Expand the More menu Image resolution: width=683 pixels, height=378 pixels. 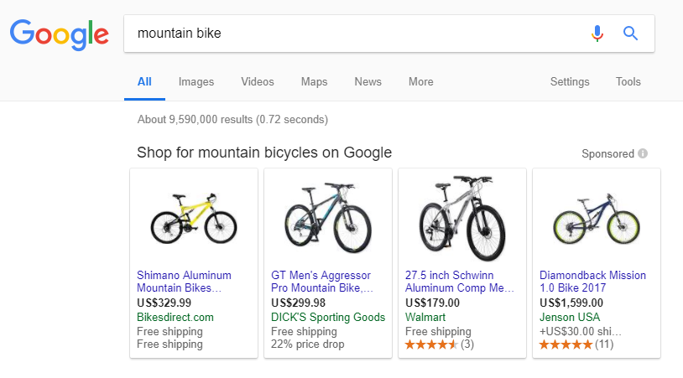(x=420, y=82)
